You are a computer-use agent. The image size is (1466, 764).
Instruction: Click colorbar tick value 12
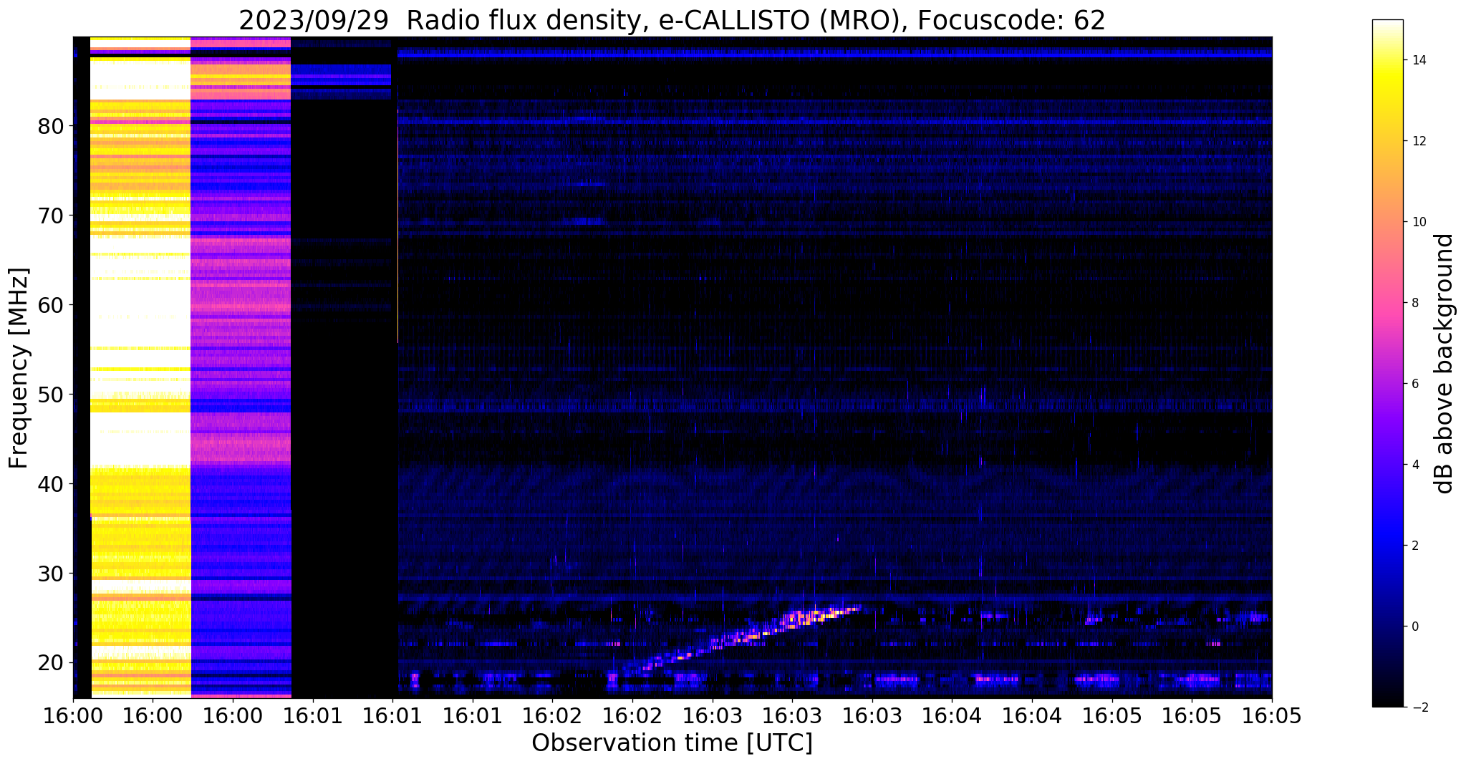pyautogui.click(x=1418, y=141)
